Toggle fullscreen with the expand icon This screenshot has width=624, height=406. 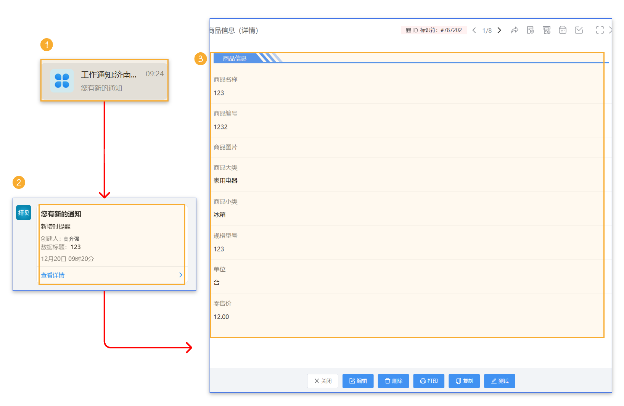pos(600,30)
